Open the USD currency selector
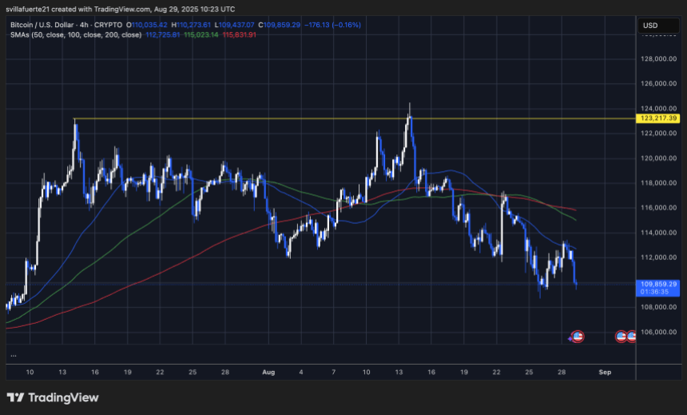This screenshot has width=687, height=415. [649, 26]
